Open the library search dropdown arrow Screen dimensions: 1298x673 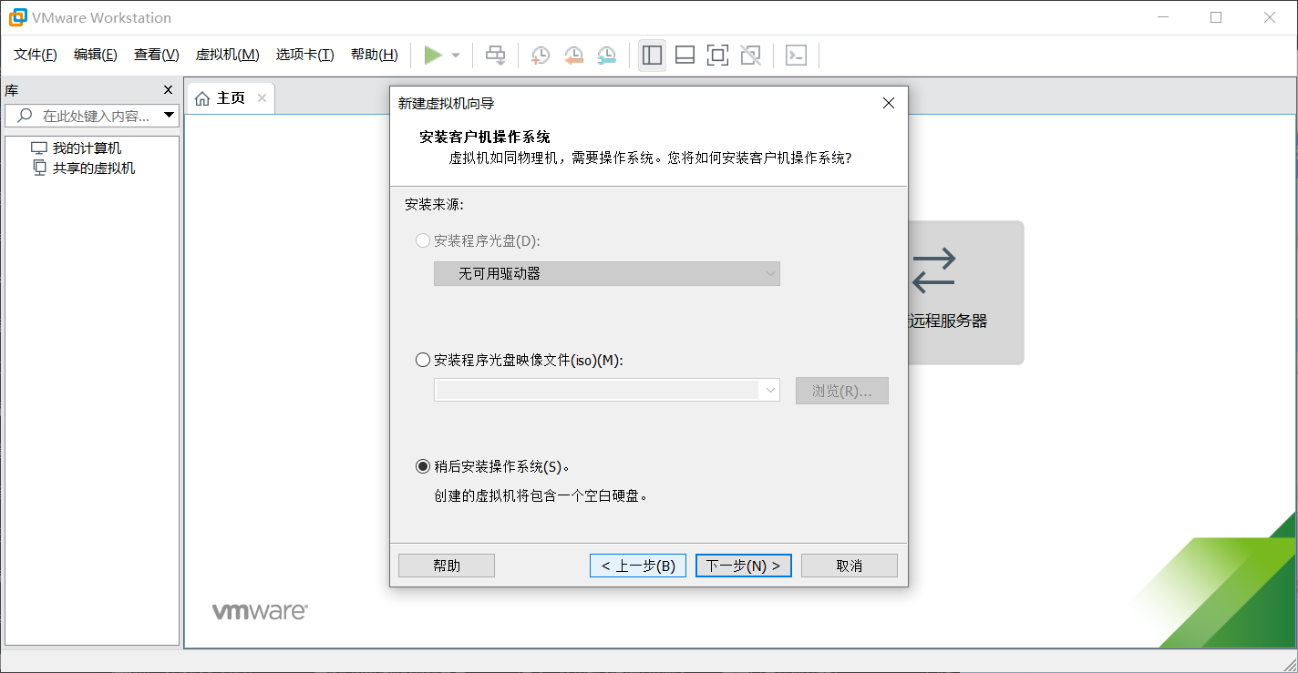(x=169, y=116)
